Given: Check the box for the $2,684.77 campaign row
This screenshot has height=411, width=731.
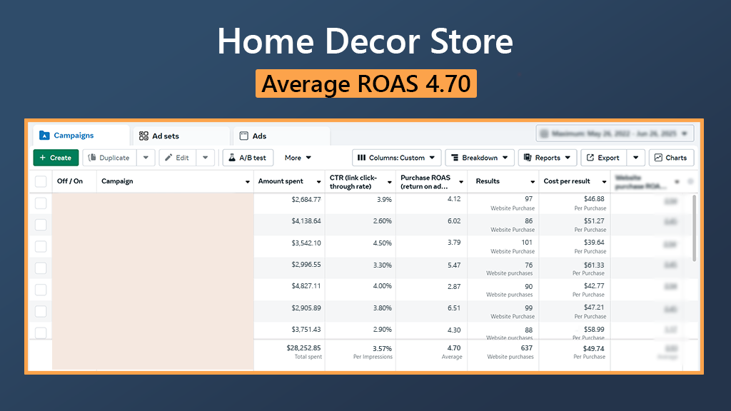Looking at the screenshot, I should (x=41, y=203).
